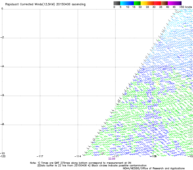Viewport: 193px width, 170px height.
Task: Click the dark purple 45-50 knots legend segment
Action: 178,3
